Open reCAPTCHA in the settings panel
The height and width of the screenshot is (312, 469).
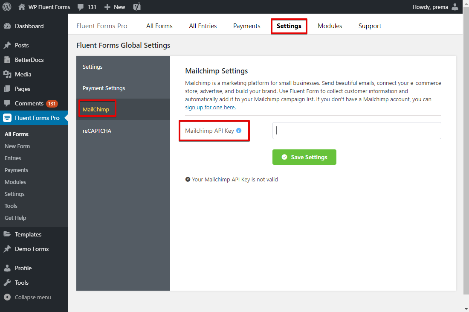[x=123, y=131]
